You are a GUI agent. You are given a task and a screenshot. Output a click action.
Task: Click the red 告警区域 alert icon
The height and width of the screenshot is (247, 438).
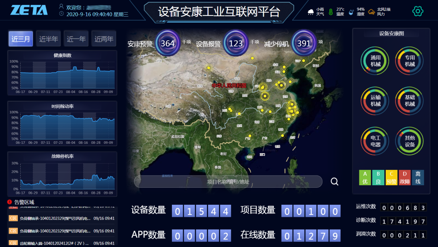10,202
